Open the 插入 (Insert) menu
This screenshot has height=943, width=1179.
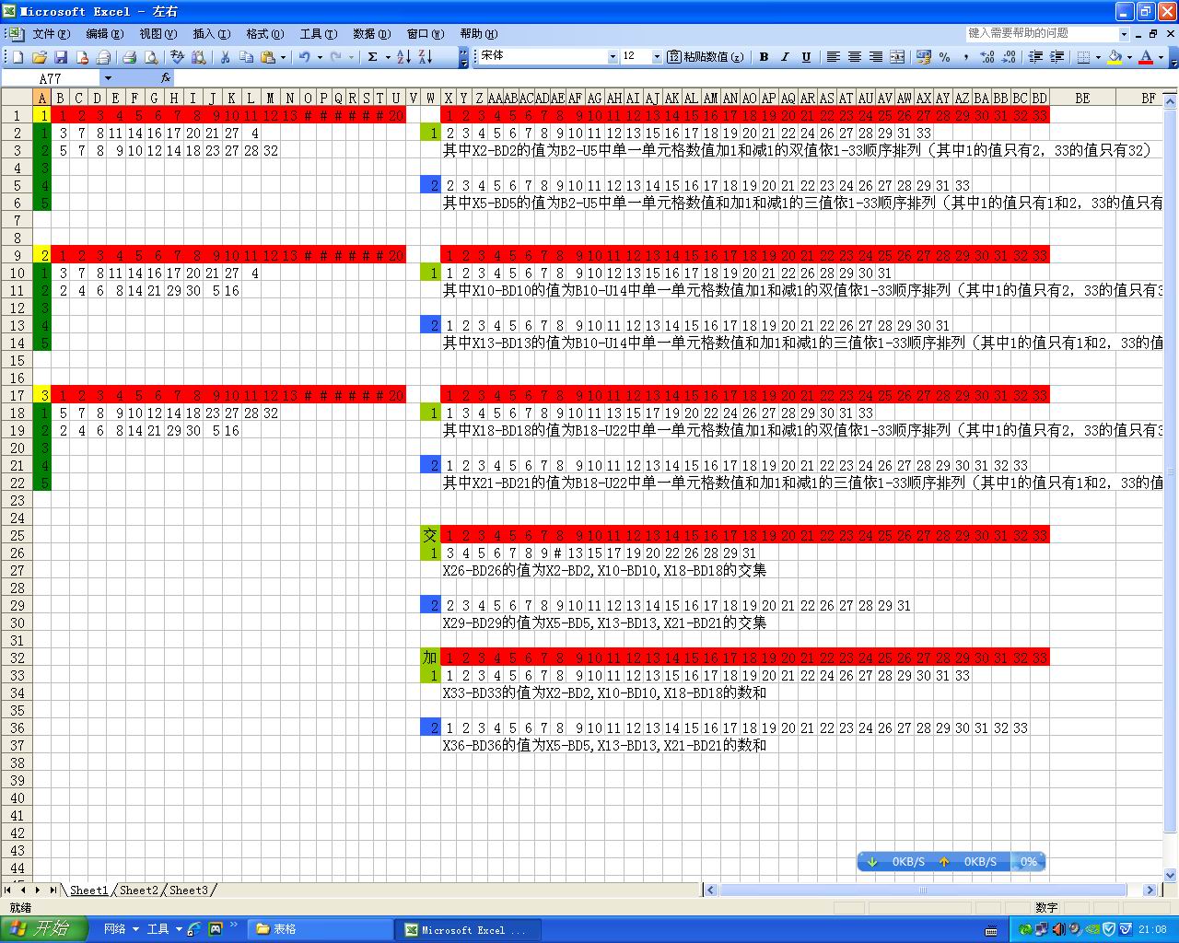(x=211, y=34)
